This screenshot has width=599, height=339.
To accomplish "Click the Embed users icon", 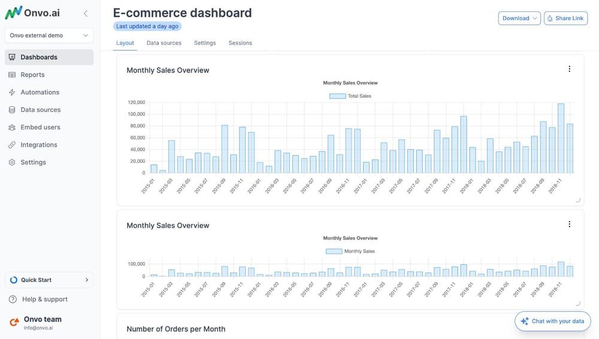I will point(12,128).
